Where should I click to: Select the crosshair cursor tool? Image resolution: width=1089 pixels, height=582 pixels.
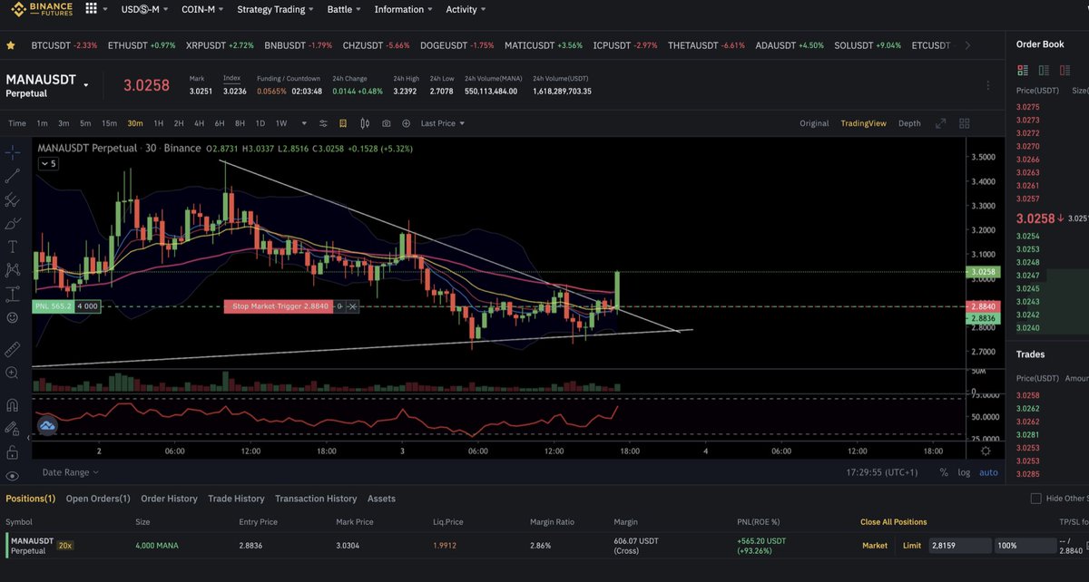(13, 151)
